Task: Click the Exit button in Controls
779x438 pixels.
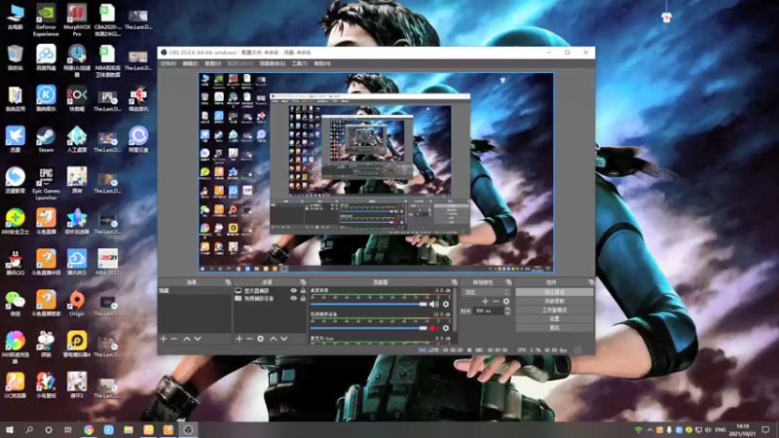Action: [554, 328]
